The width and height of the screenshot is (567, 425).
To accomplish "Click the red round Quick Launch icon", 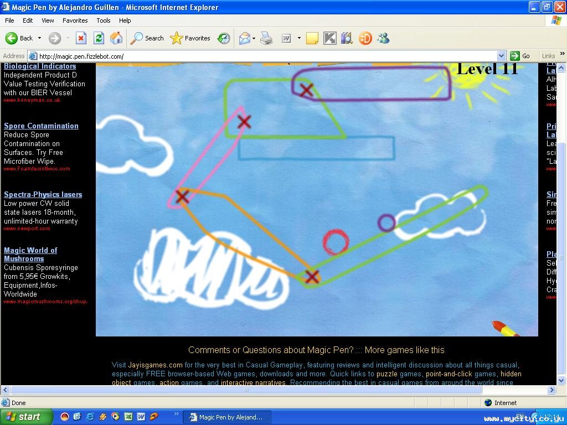I will (64, 417).
